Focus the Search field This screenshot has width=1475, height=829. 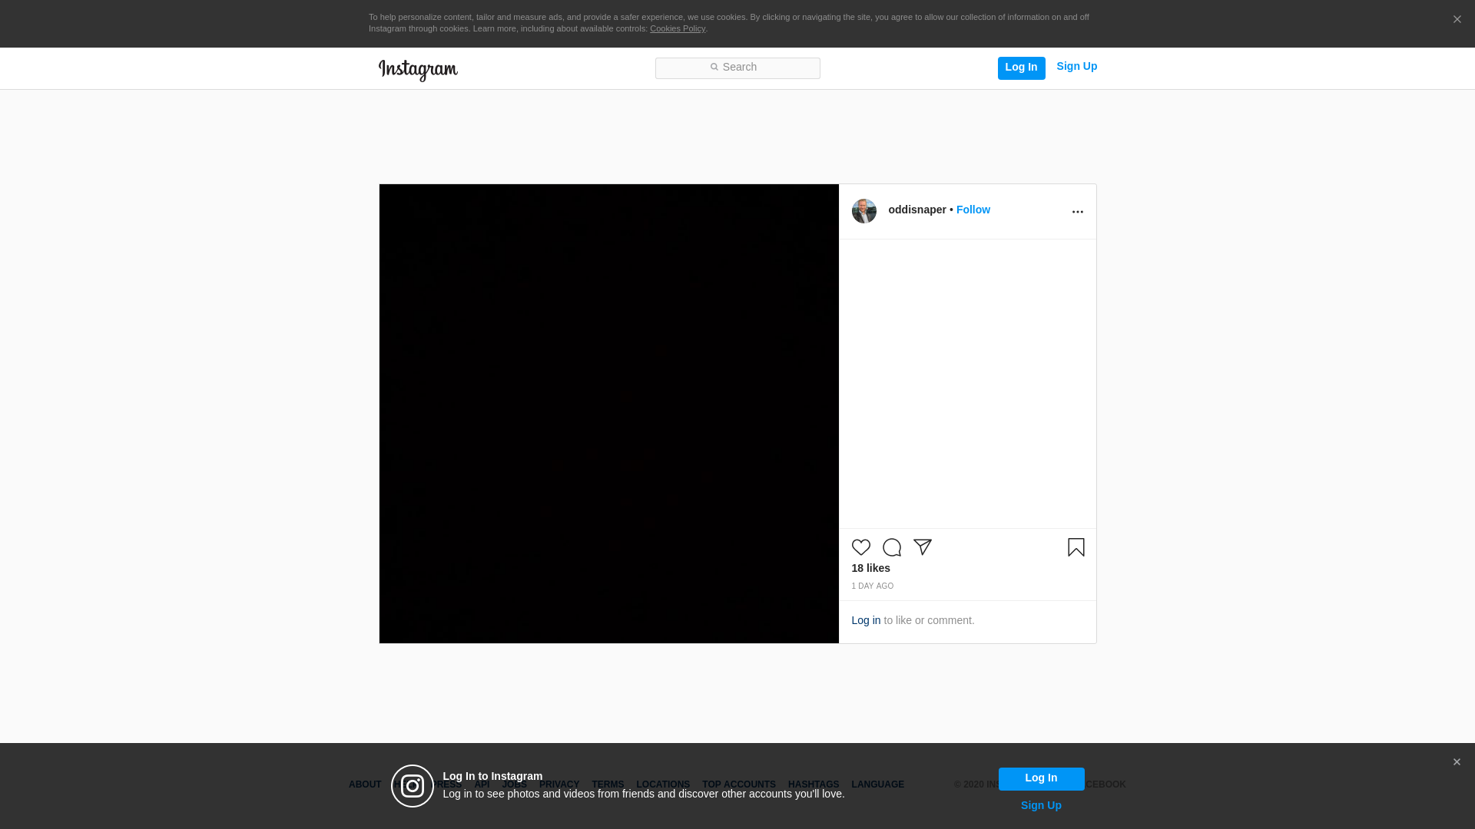click(737, 68)
